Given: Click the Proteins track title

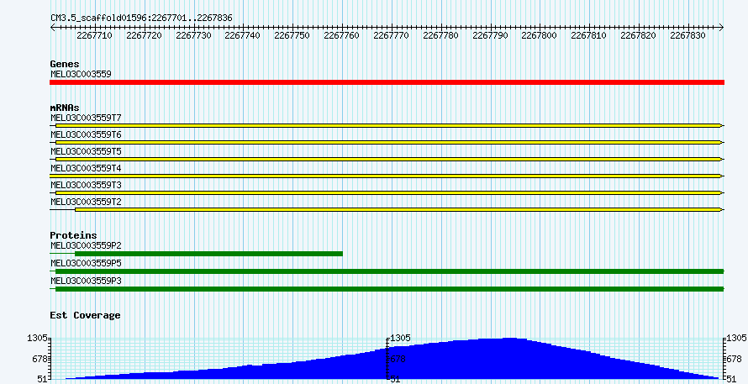Looking at the screenshot, I should tap(73, 235).
